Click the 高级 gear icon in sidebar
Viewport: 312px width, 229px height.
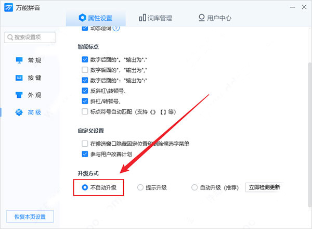[19, 112]
